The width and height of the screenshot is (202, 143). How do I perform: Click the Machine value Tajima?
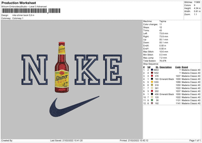coord(163,21)
